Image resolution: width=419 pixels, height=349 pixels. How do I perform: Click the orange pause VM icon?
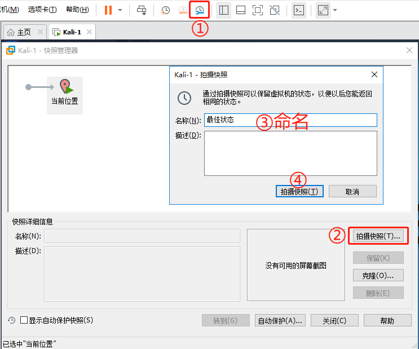point(108,10)
